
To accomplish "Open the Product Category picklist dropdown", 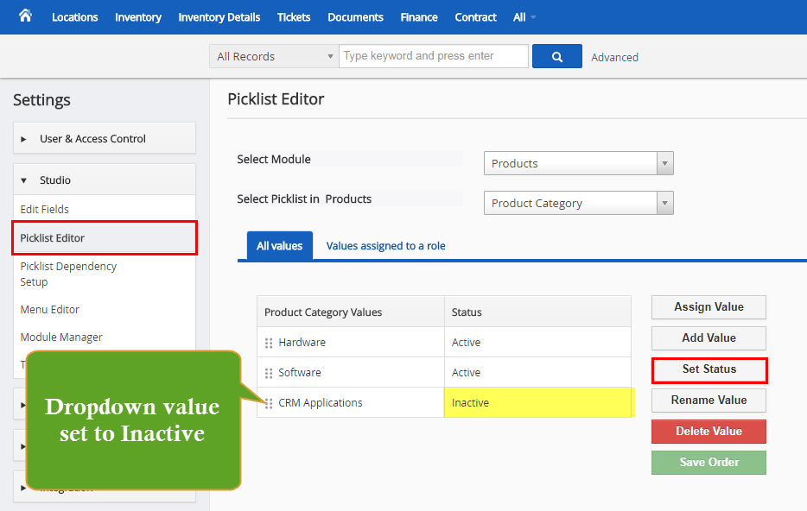I will pyautogui.click(x=577, y=202).
